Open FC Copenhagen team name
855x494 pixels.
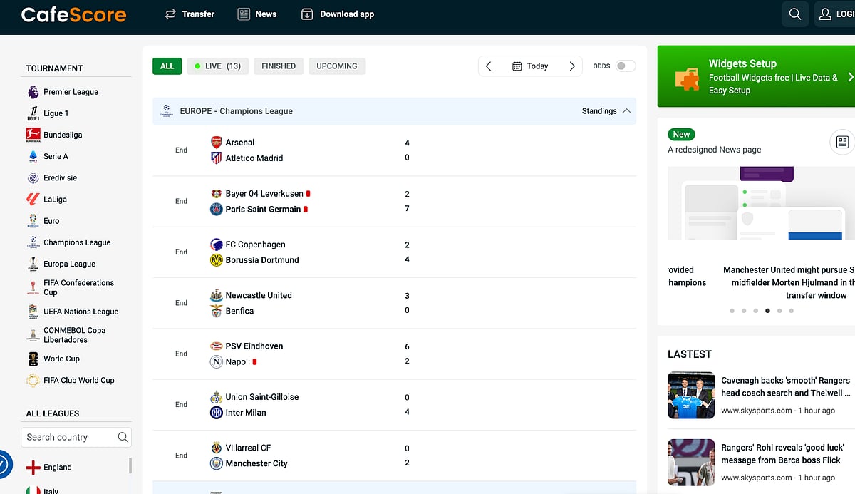tap(255, 245)
